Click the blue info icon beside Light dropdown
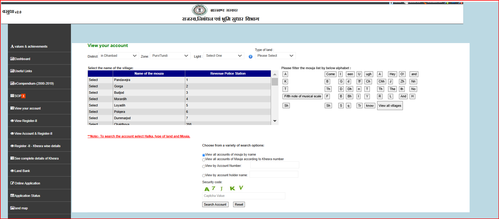 [x=250, y=56]
